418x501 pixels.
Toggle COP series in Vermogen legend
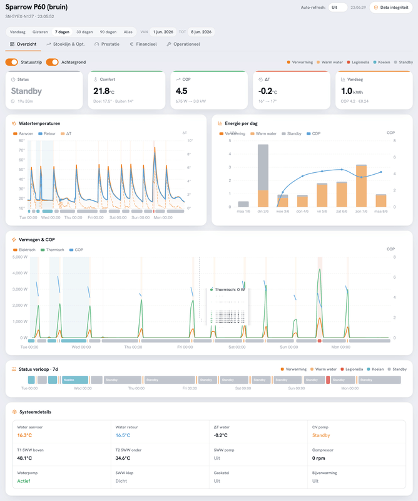pyautogui.click(x=76, y=250)
